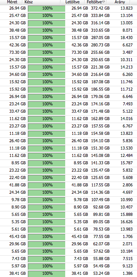Click the progress bar of the 38.48 GB row

(x=47, y=30)
